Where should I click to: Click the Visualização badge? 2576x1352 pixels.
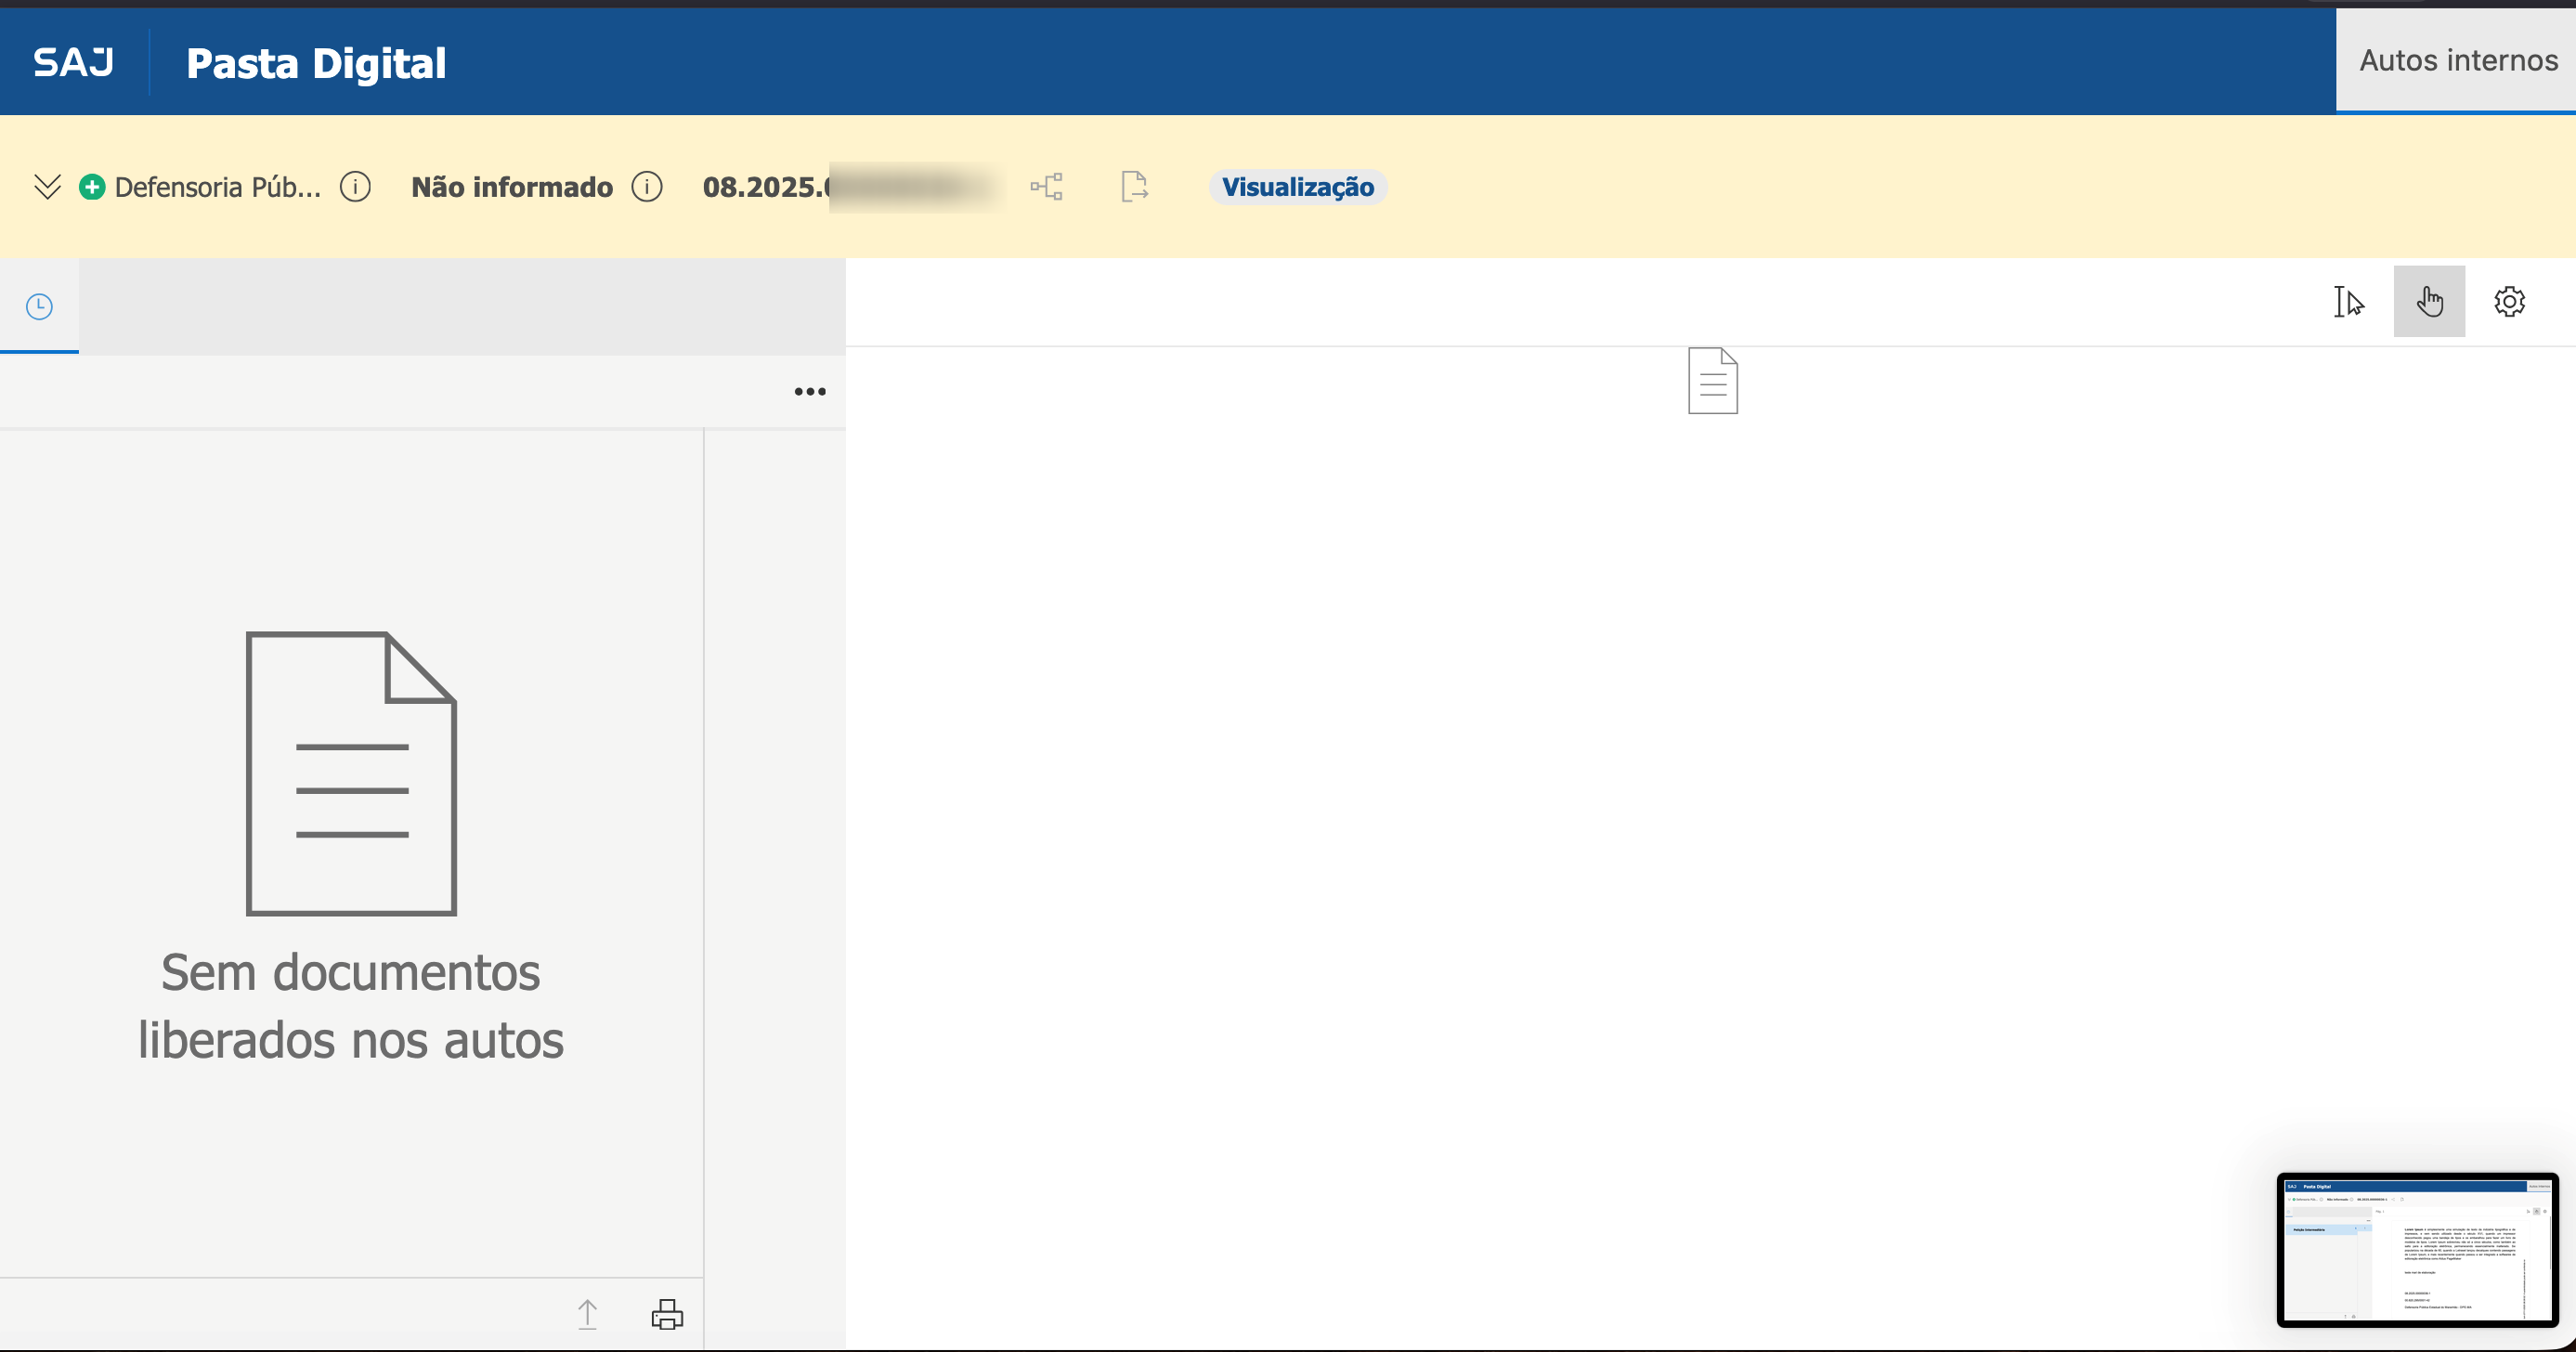pyautogui.click(x=1297, y=187)
